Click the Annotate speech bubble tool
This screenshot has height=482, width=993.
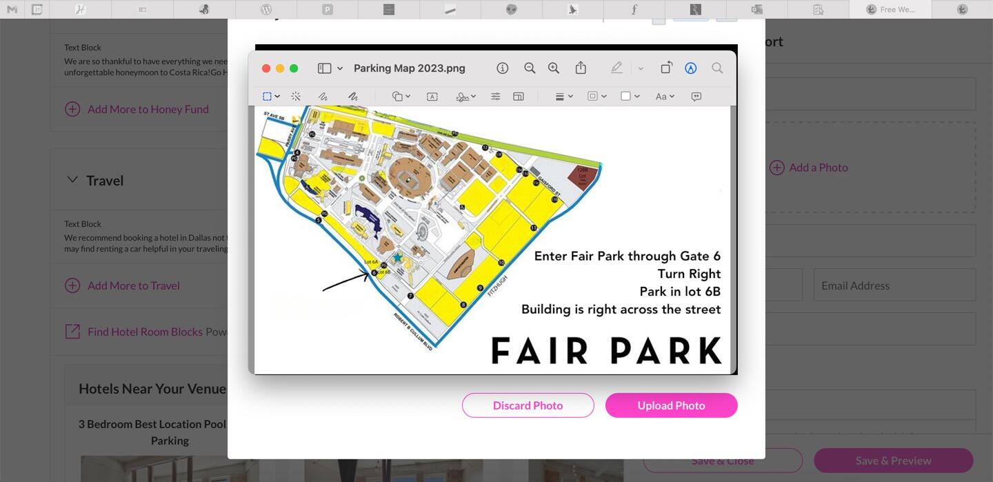tap(696, 97)
